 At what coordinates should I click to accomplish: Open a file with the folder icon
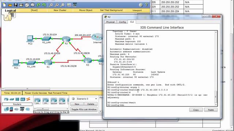click(x=10, y=5)
